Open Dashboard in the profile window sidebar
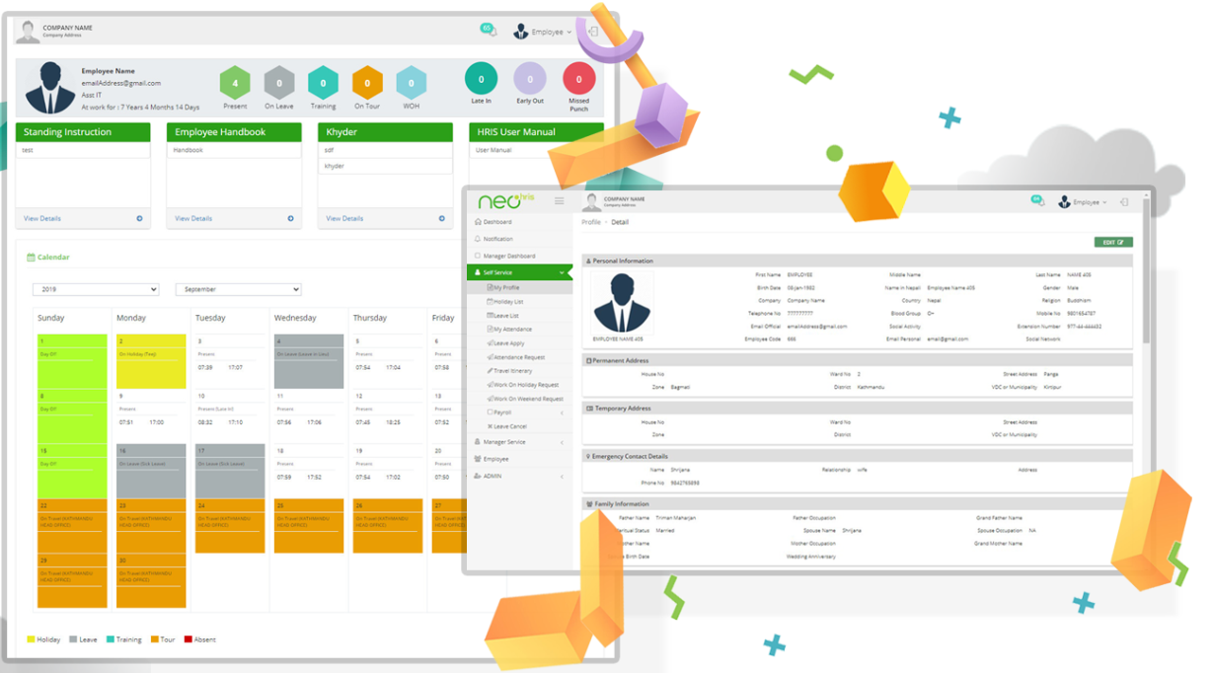Screen dimensions: 1214x673 (497, 222)
